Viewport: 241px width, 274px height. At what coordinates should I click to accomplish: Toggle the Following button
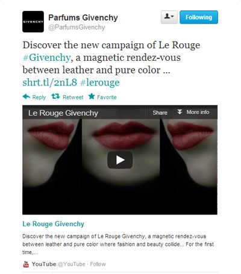199,17
